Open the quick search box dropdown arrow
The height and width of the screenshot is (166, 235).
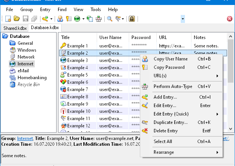(183, 18)
